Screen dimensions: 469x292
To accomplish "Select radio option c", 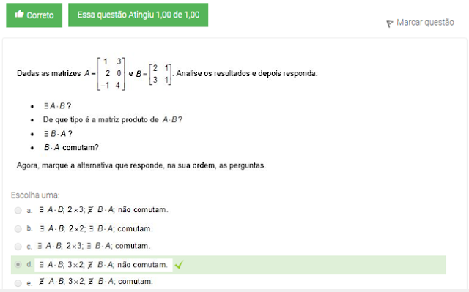I will [x=18, y=247].
